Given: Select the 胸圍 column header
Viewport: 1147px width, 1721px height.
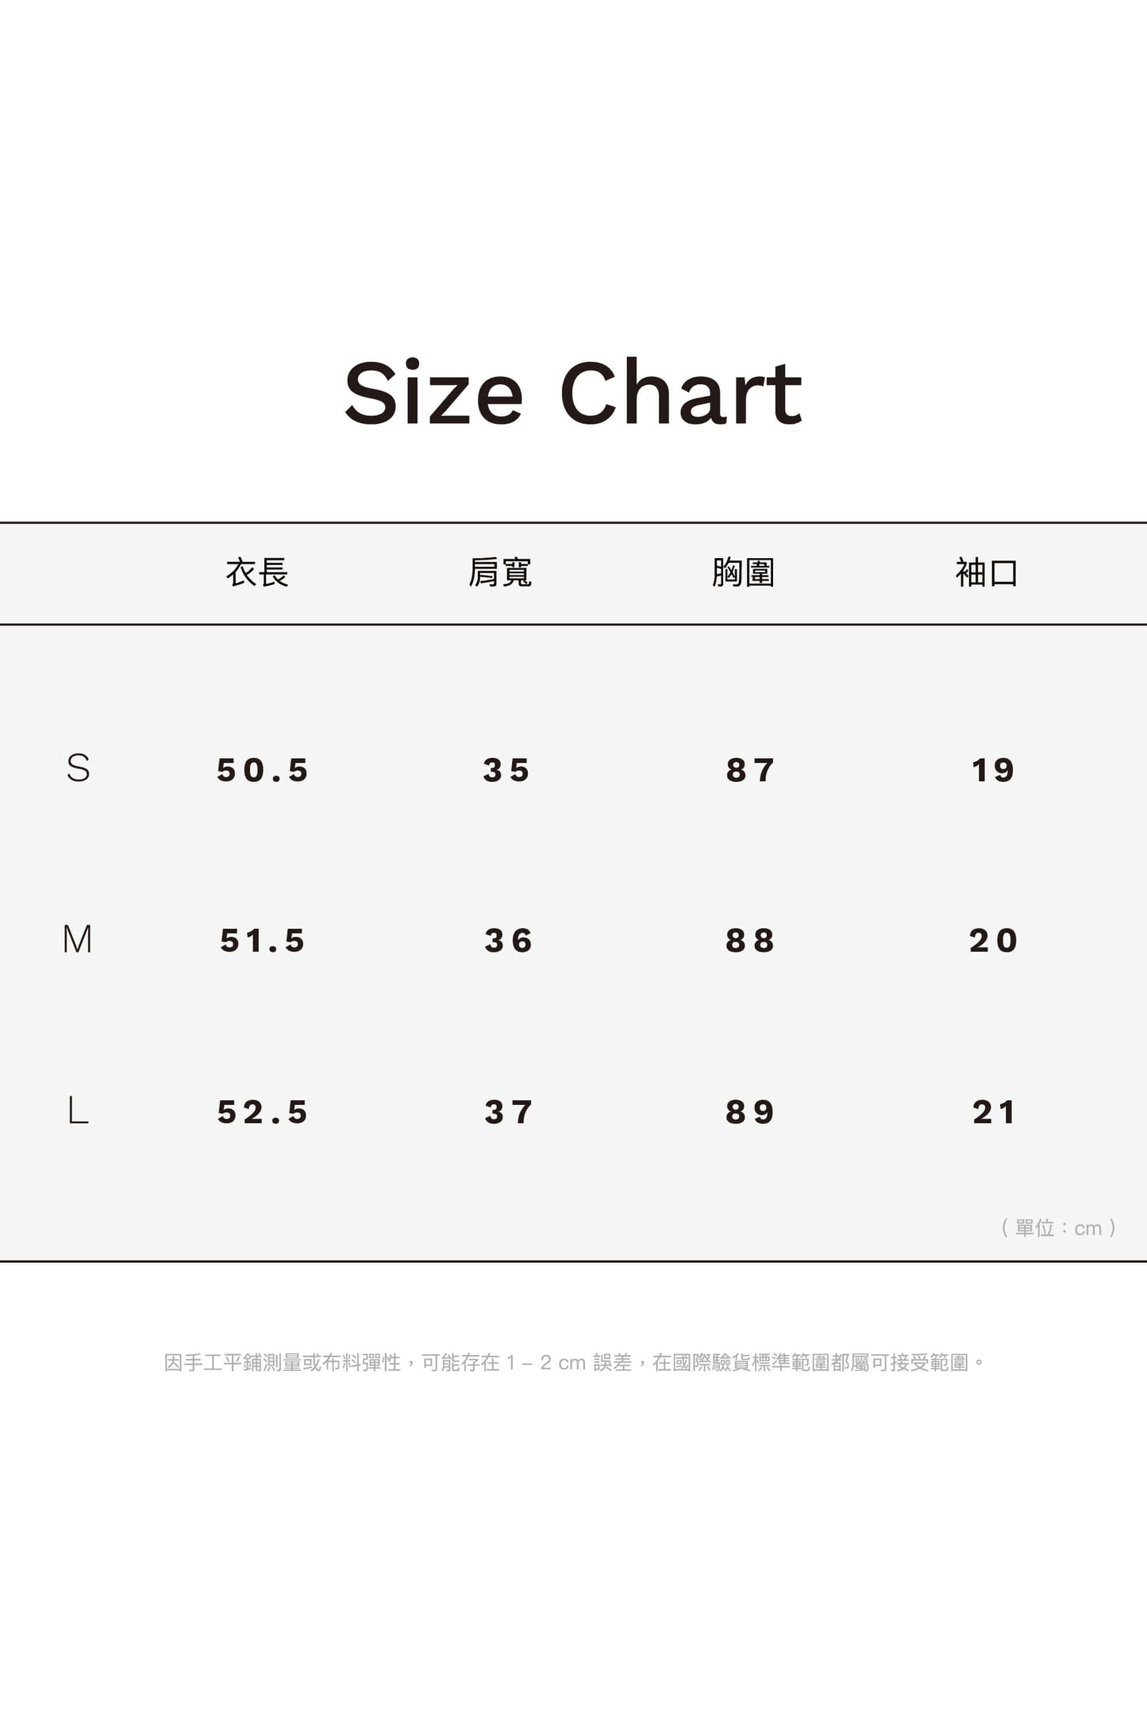Looking at the screenshot, I should point(743,572).
